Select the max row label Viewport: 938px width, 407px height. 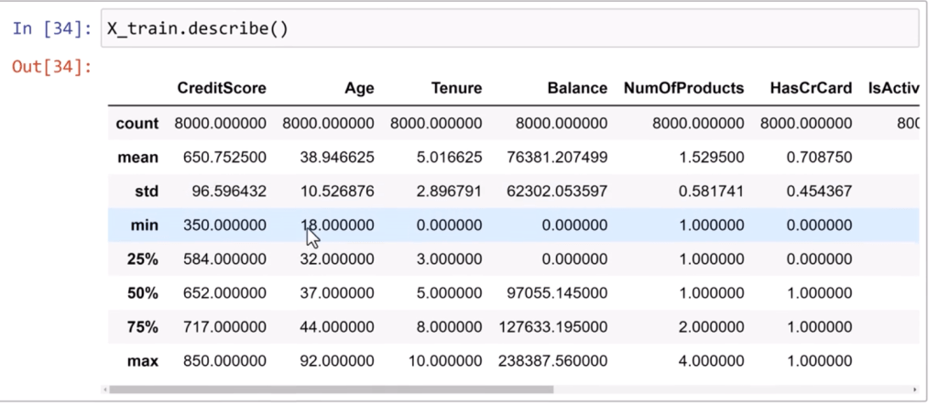[x=143, y=360]
